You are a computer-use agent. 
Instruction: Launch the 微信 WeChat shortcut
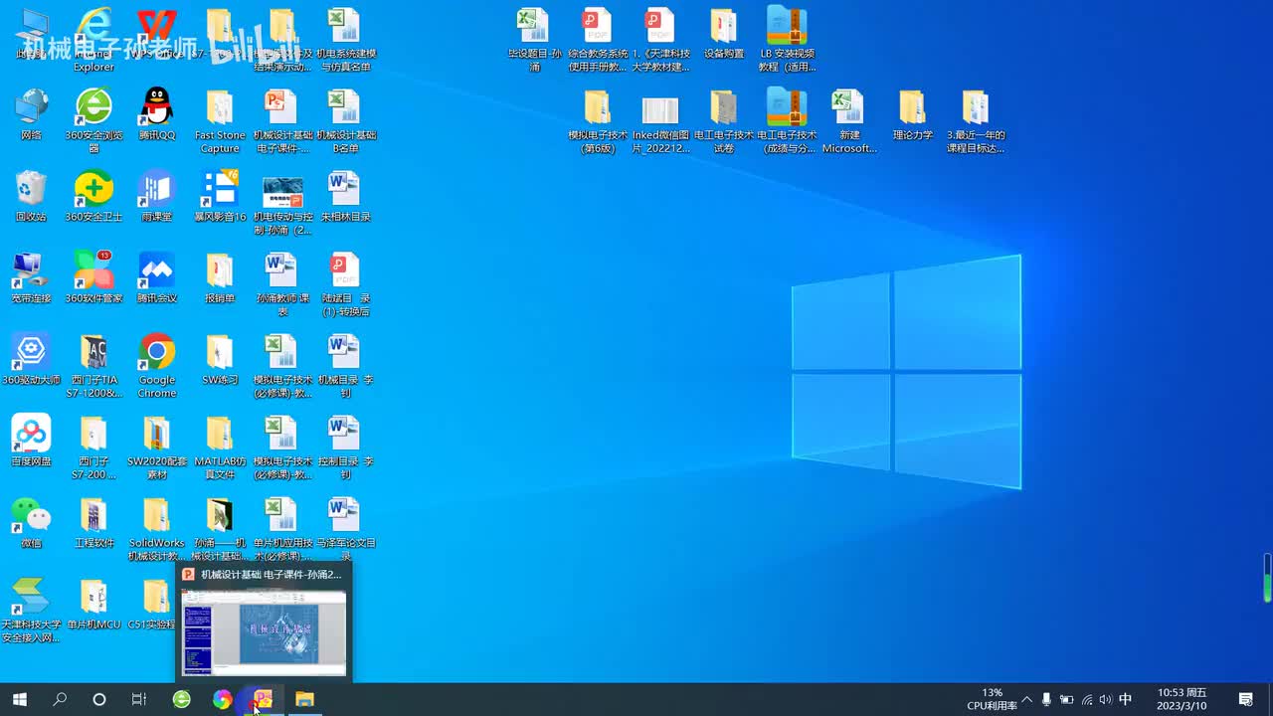click(x=31, y=522)
